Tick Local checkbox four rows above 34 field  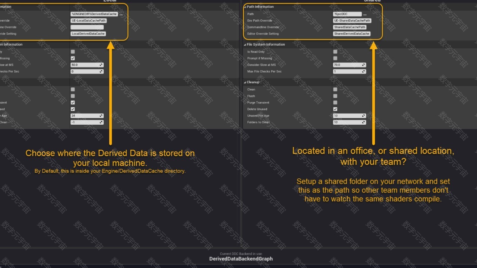[73, 89]
